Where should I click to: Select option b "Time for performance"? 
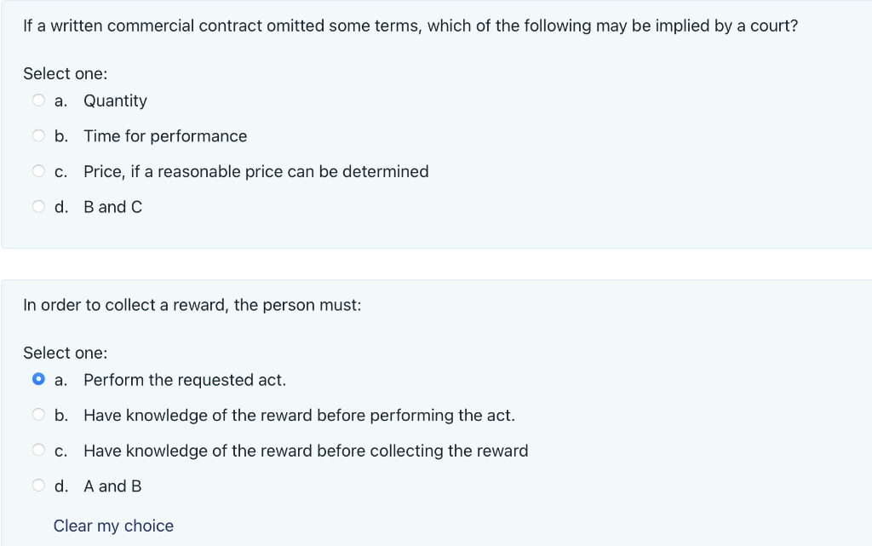[x=38, y=135]
